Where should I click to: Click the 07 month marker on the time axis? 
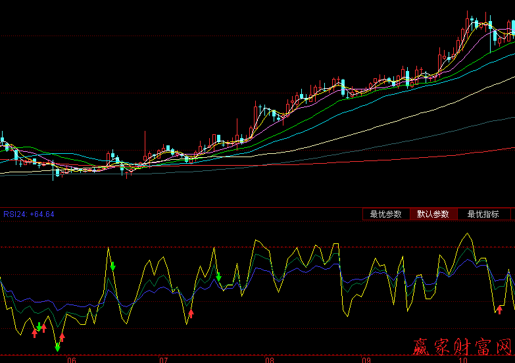click(x=164, y=360)
